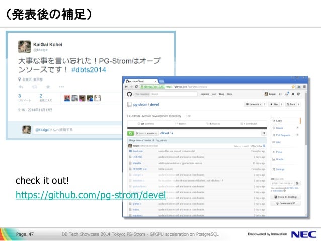Open KaiGai Kohei's profile avatar in the tweet
The width and height of the screenshot is (321, 241).
[x=24, y=47]
